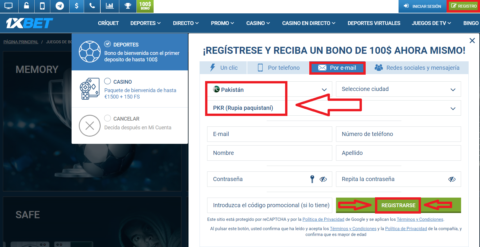Viewport: 480px width, 247px height.
Task: Click the casino chips and cards icon
Action: coord(90,89)
